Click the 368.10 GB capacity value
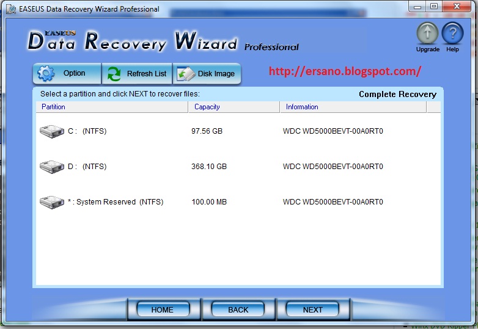The width and height of the screenshot is (478, 329). tap(209, 167)
